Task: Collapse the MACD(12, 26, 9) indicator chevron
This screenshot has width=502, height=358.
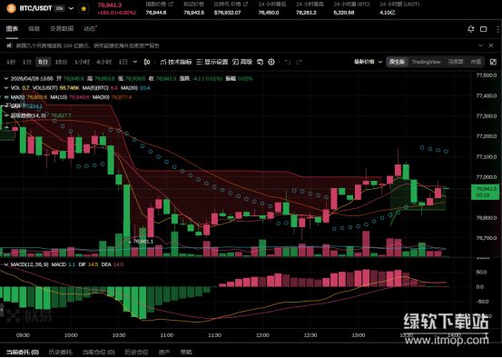Action: (x=6, y=264)
